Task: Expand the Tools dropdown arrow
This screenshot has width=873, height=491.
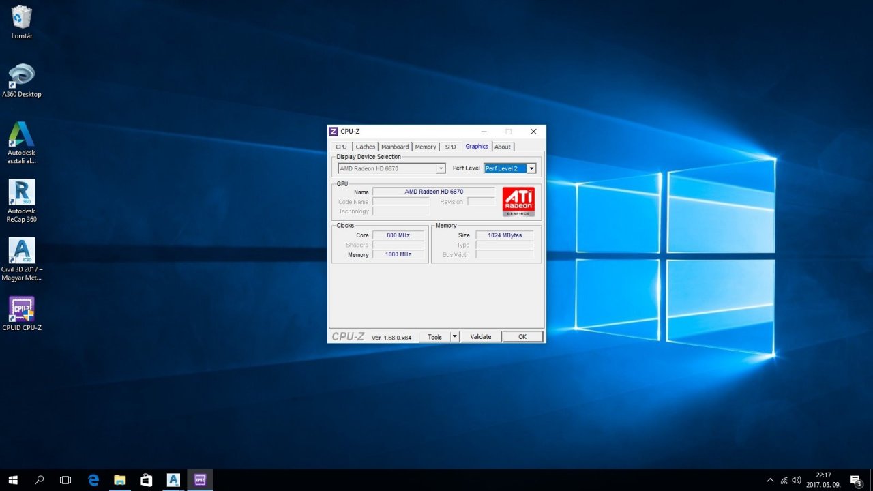Action: (455, 337)
